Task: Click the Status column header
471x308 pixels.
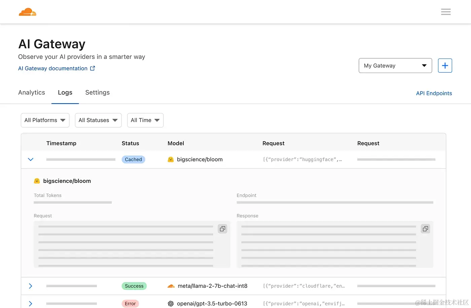Action: tap(130, 143)
